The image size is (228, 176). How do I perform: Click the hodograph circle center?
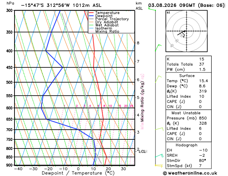pyautogui.click(x=186, y=31)
